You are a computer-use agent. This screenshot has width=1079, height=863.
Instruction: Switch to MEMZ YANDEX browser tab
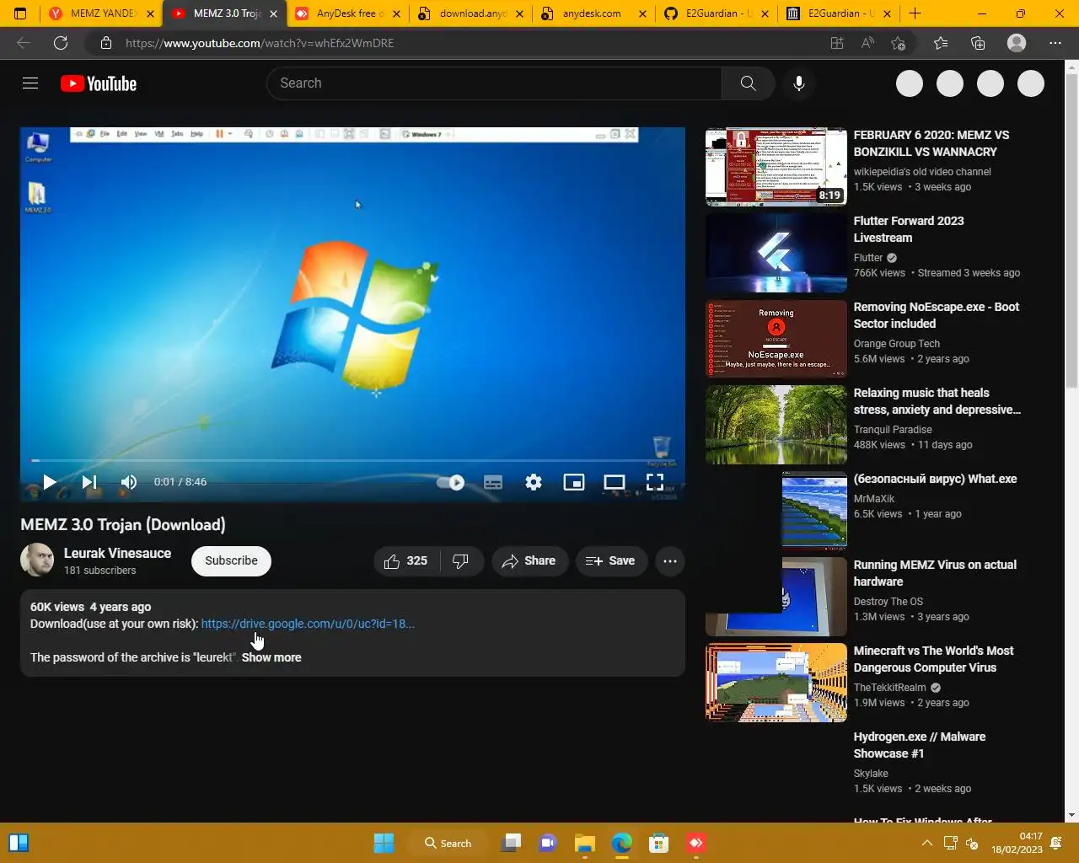pyautogui.click(x=101, y=13)
